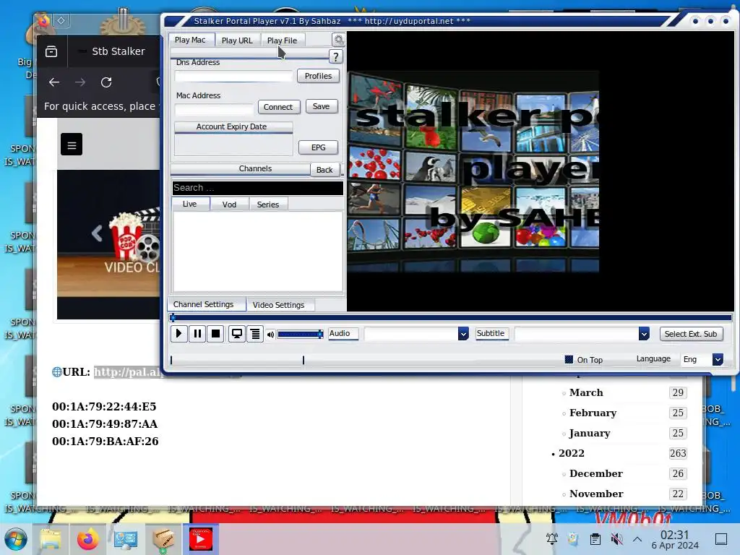Open the EPG button

tap(318, 147)
